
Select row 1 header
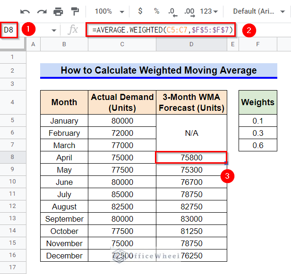(12, 57)
